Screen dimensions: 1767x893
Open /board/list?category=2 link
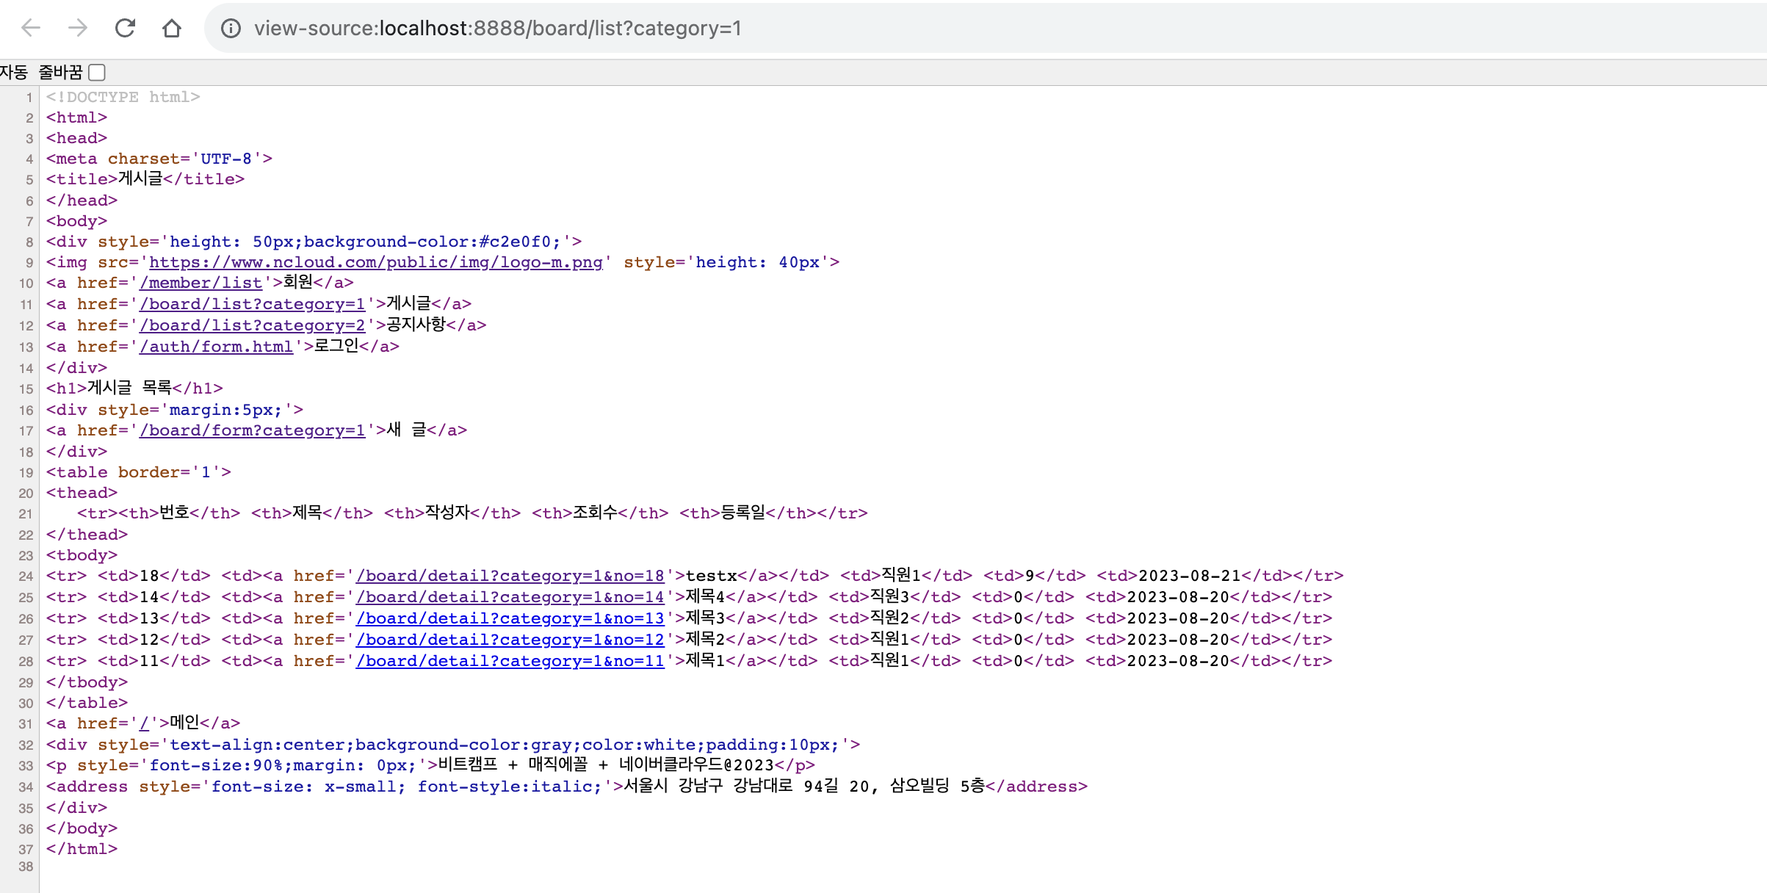click(252, 325)
